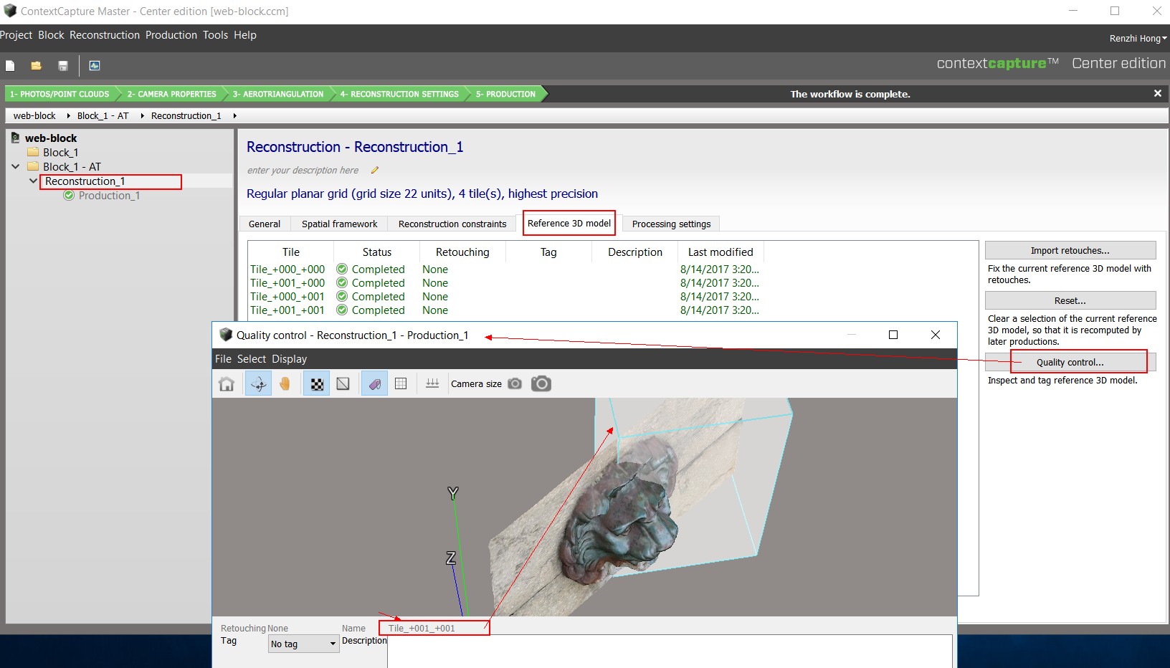This screenshot has width=1170, height=668.
Task: Go to workflow step 3 Aerotriangulation
Action: (x=278, y=94)
